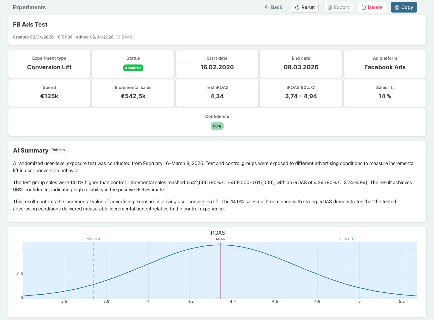
Task: Click the Delete trash can icon
Action: [x=363, y=7]
